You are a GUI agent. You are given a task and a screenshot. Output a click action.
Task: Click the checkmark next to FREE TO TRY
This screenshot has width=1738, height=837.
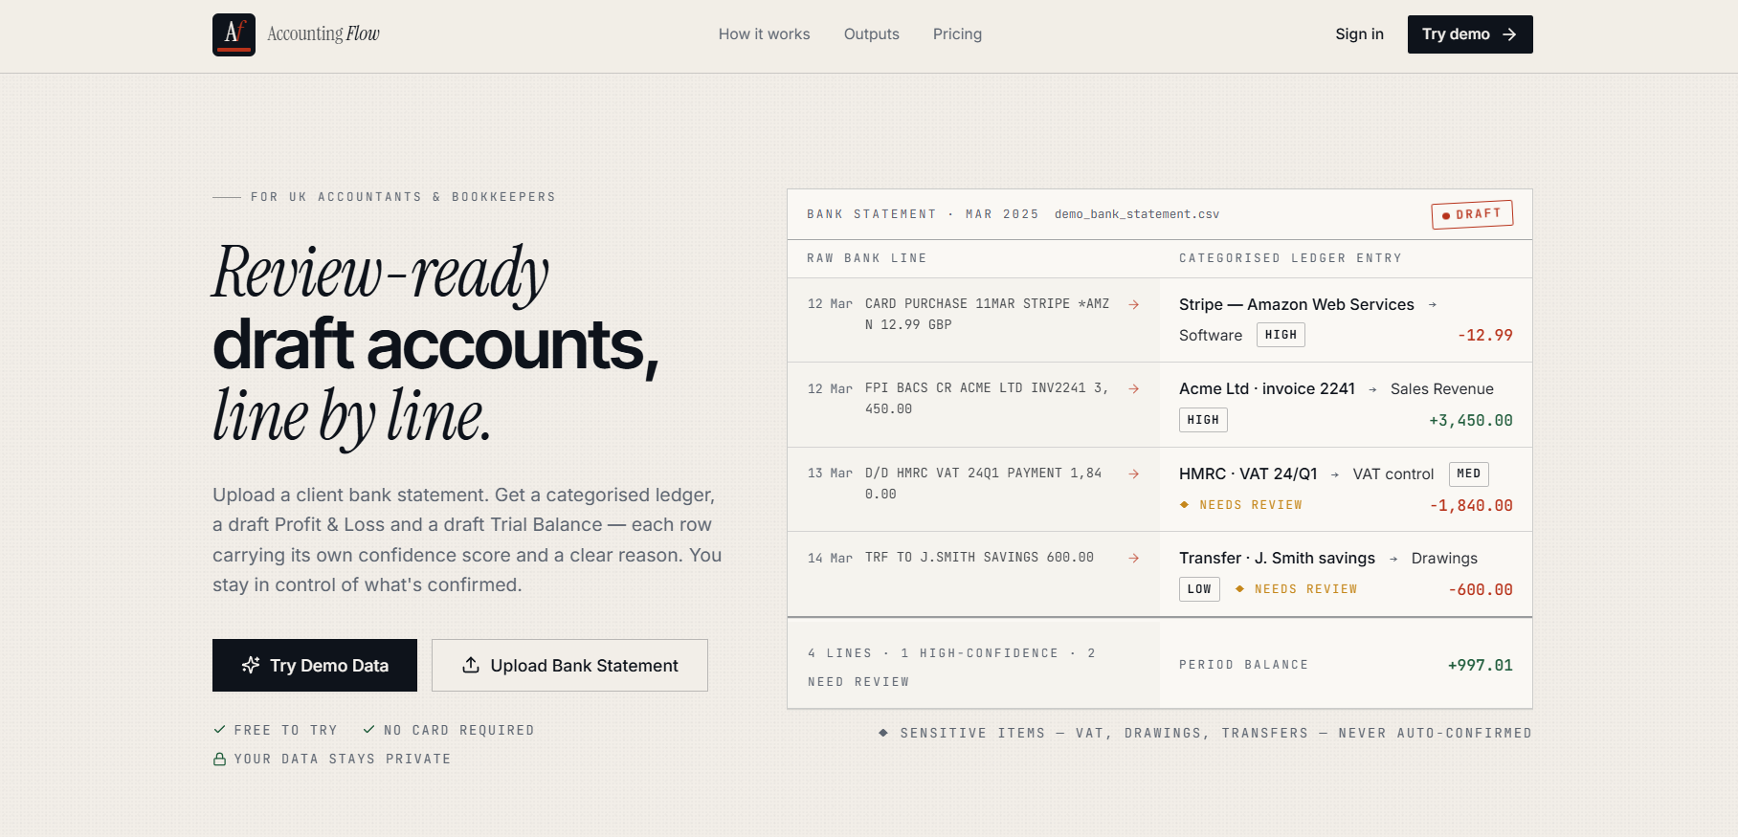point(219,730)
